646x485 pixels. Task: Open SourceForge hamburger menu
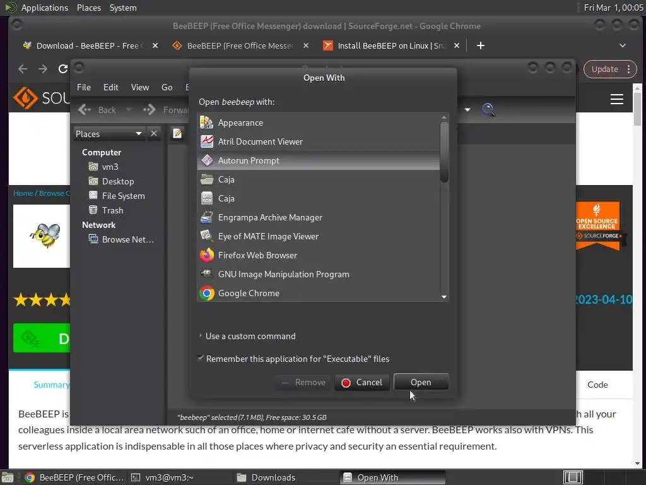click(617, 99)
